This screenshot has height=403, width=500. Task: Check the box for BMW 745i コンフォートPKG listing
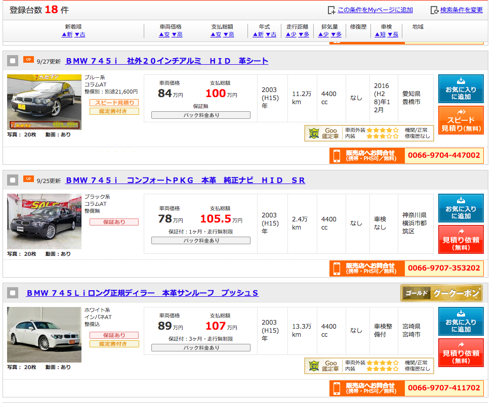click(13, 180)
